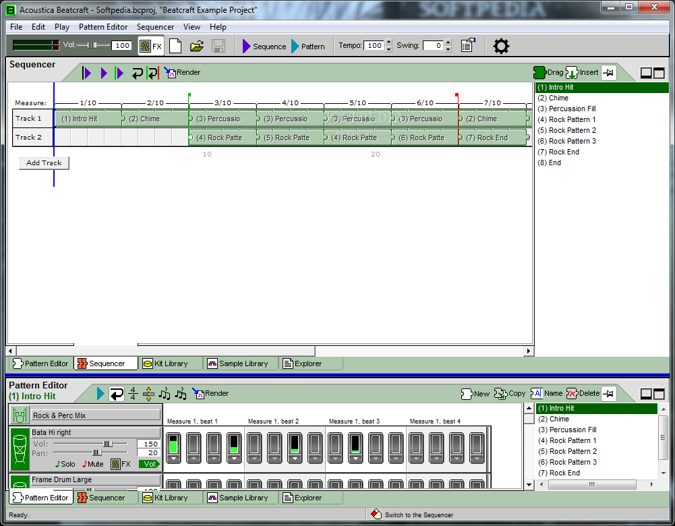Expand the green Vol: view selector for Bata Hi right
Viewport: 675px width, 526px height.
[x=149, y=464]
